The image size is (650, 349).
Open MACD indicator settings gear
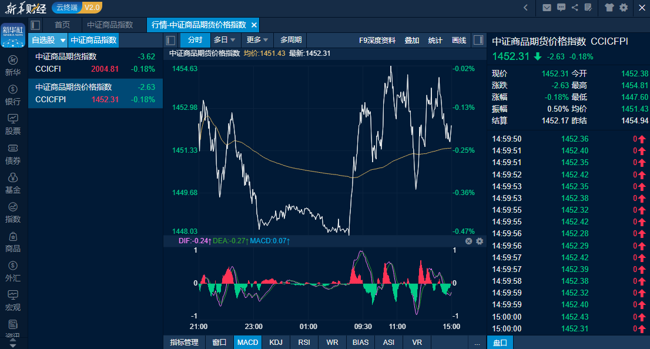480,241
